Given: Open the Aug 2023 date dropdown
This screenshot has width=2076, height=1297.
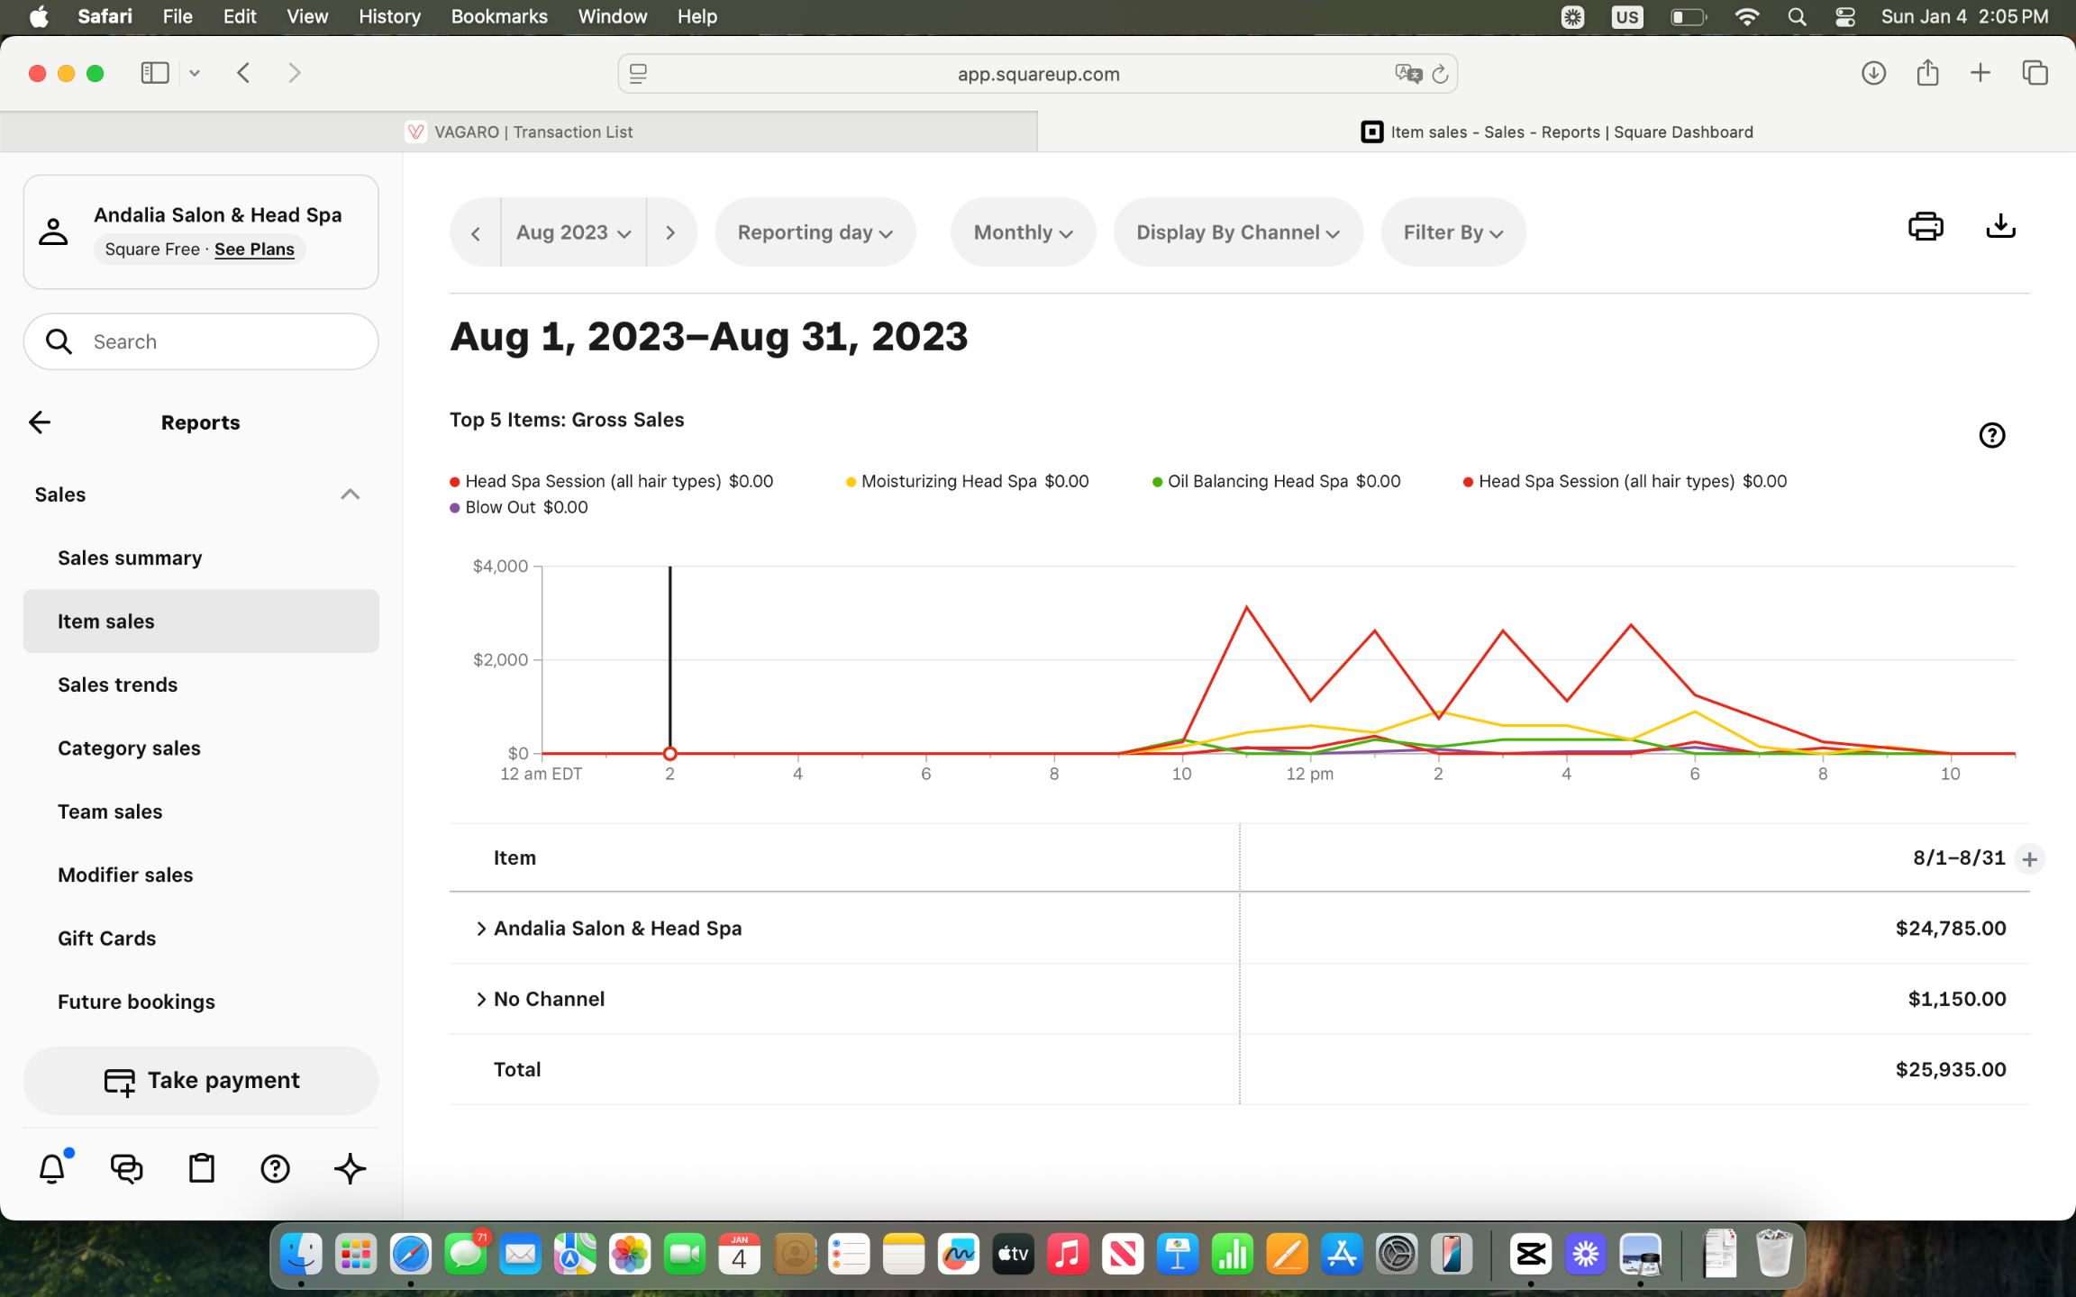Looking at the screenshot, I should tap(573, 233).
